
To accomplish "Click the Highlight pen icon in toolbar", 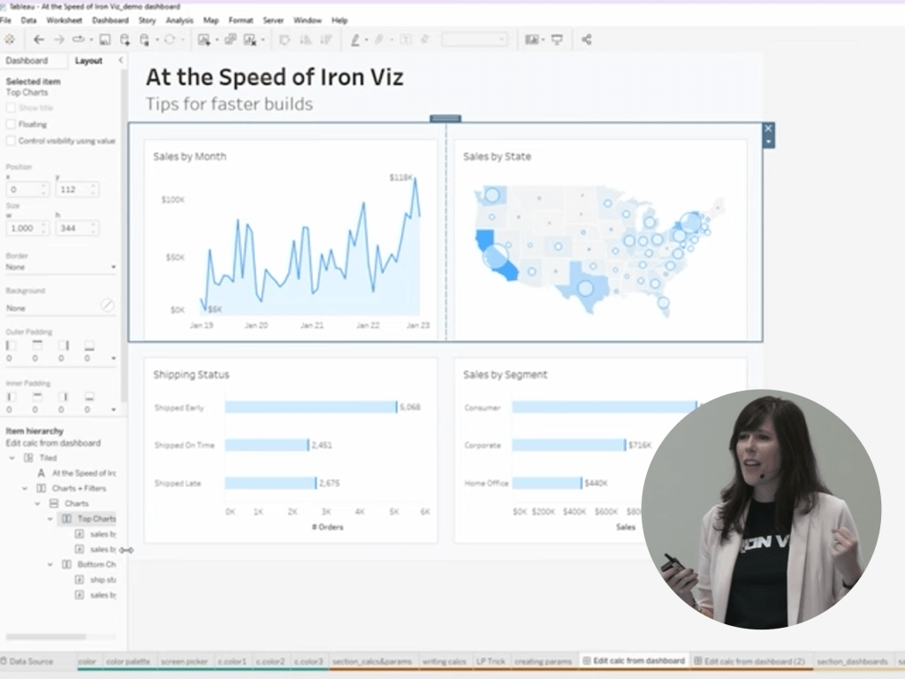I will tap(355, 40).
